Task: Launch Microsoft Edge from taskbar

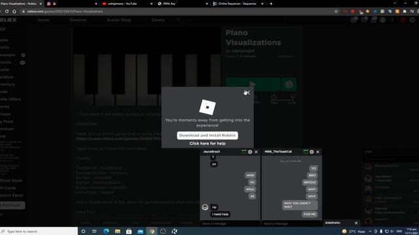Action: click(x=106, y=231)
